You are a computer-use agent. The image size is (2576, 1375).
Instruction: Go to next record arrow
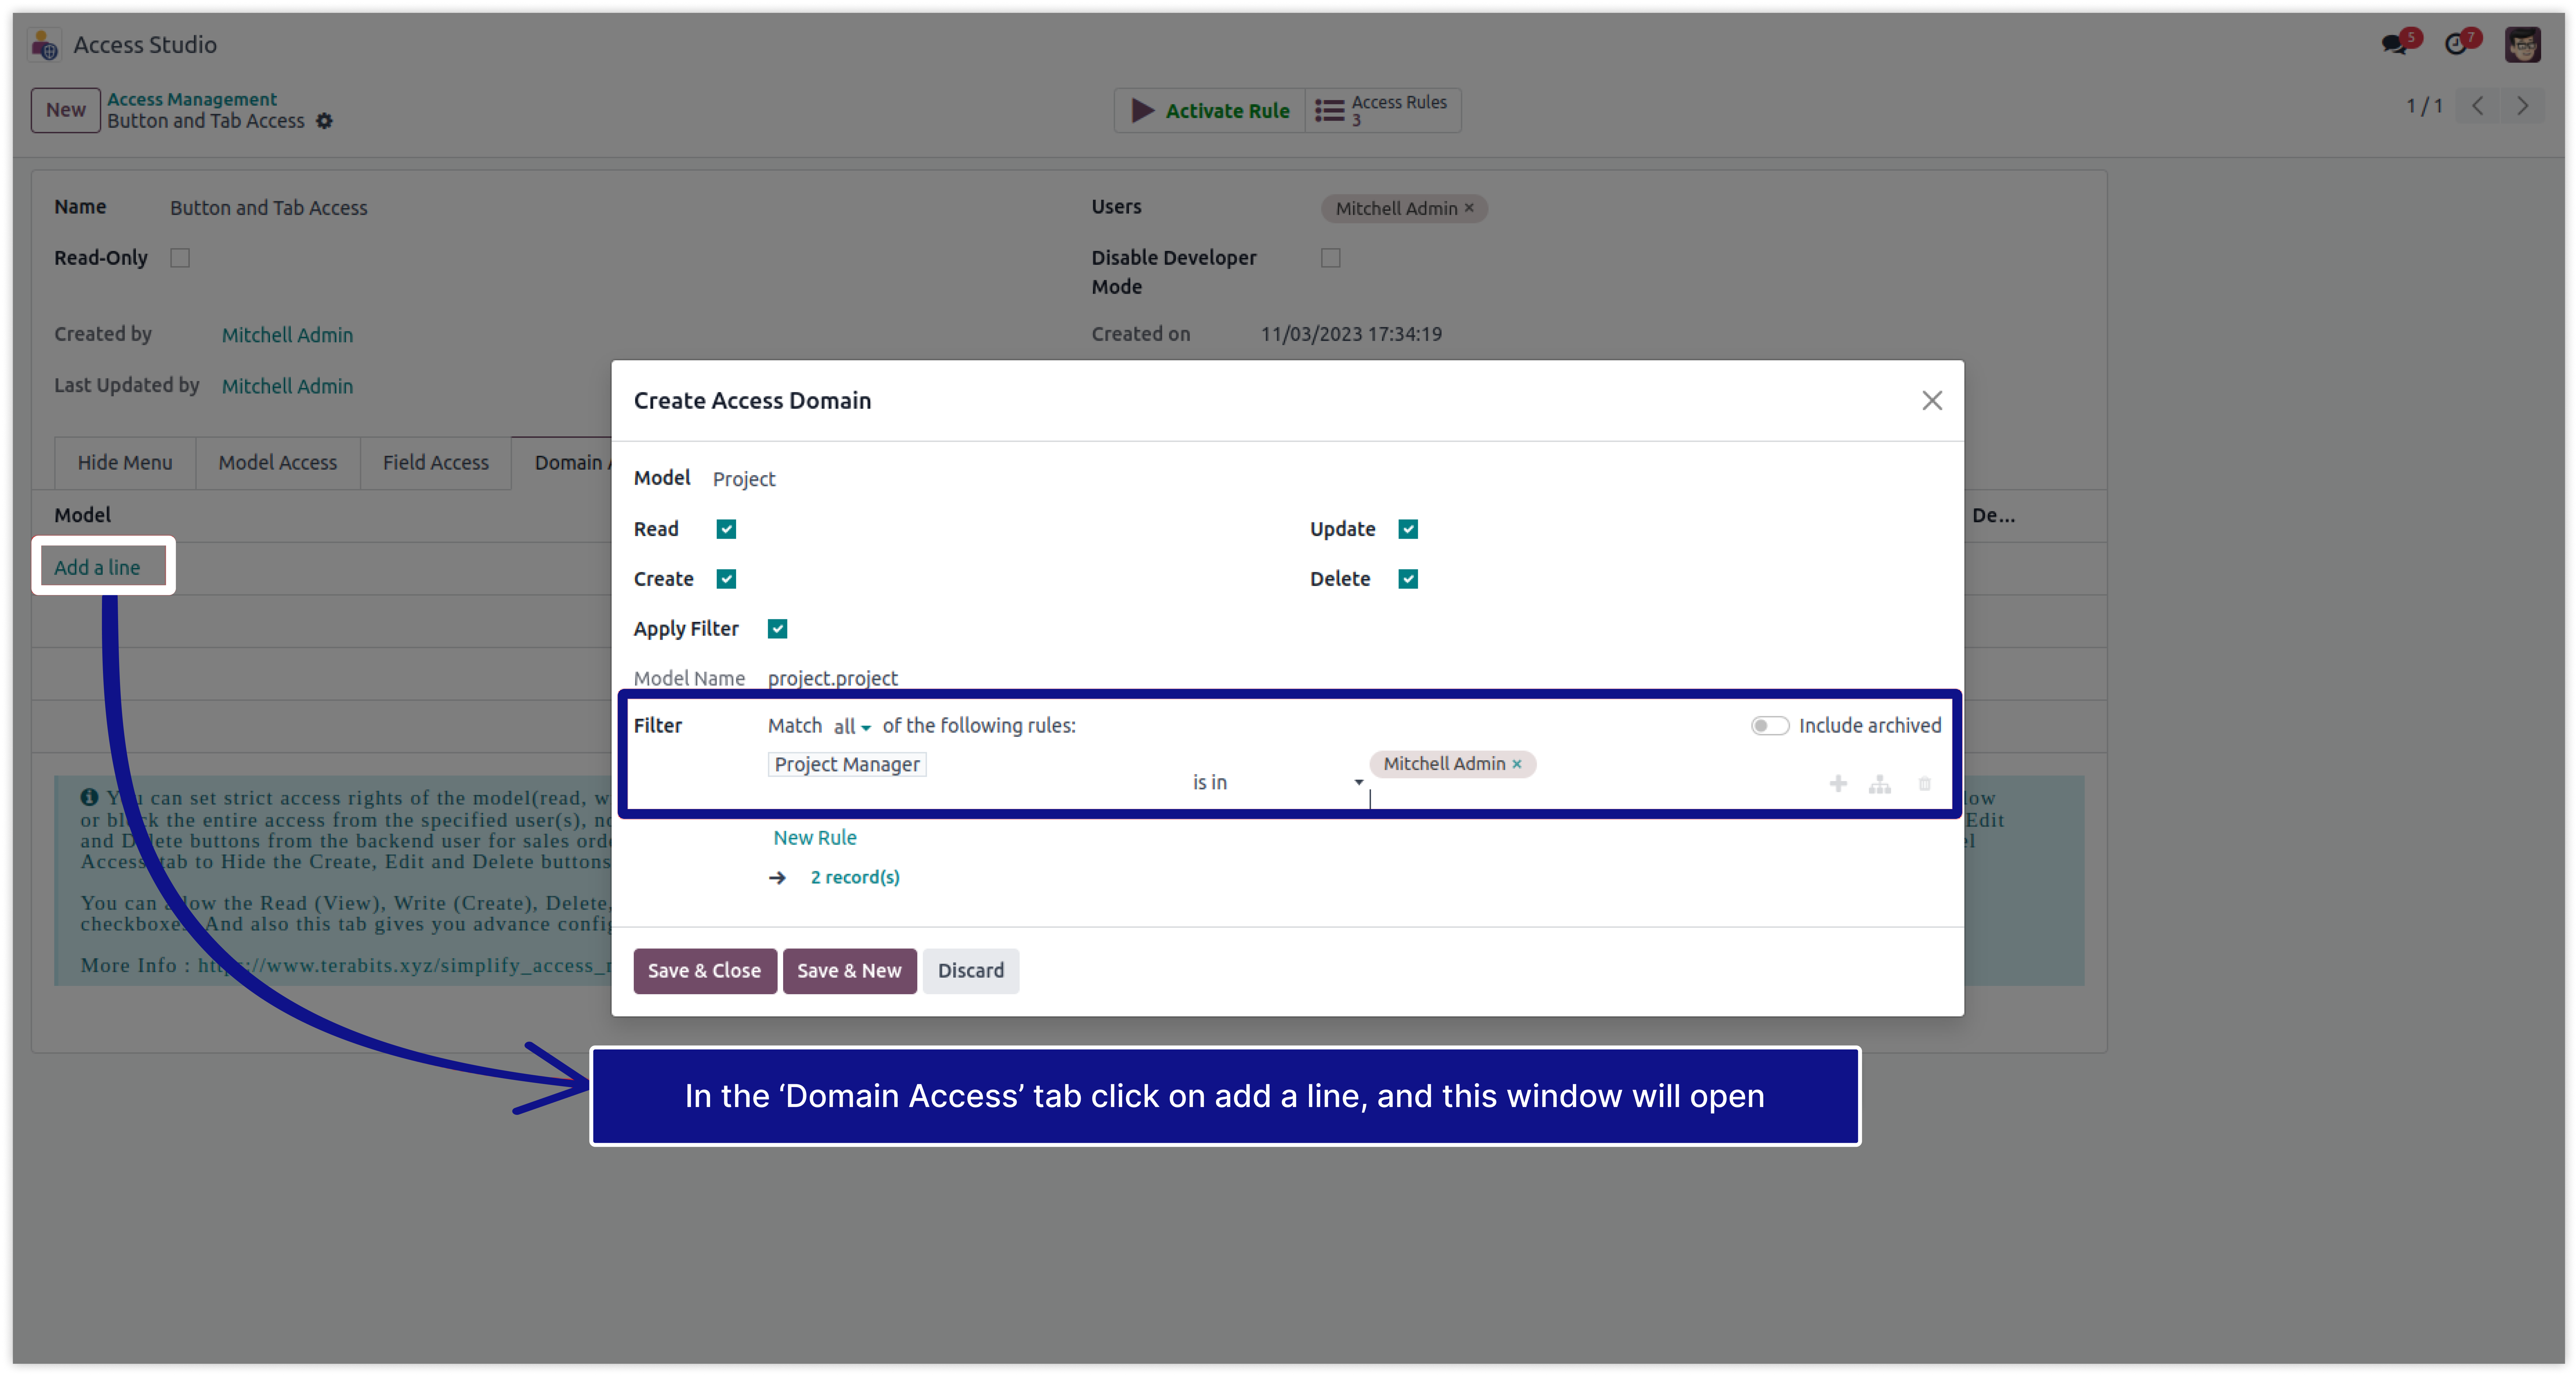2523,106
